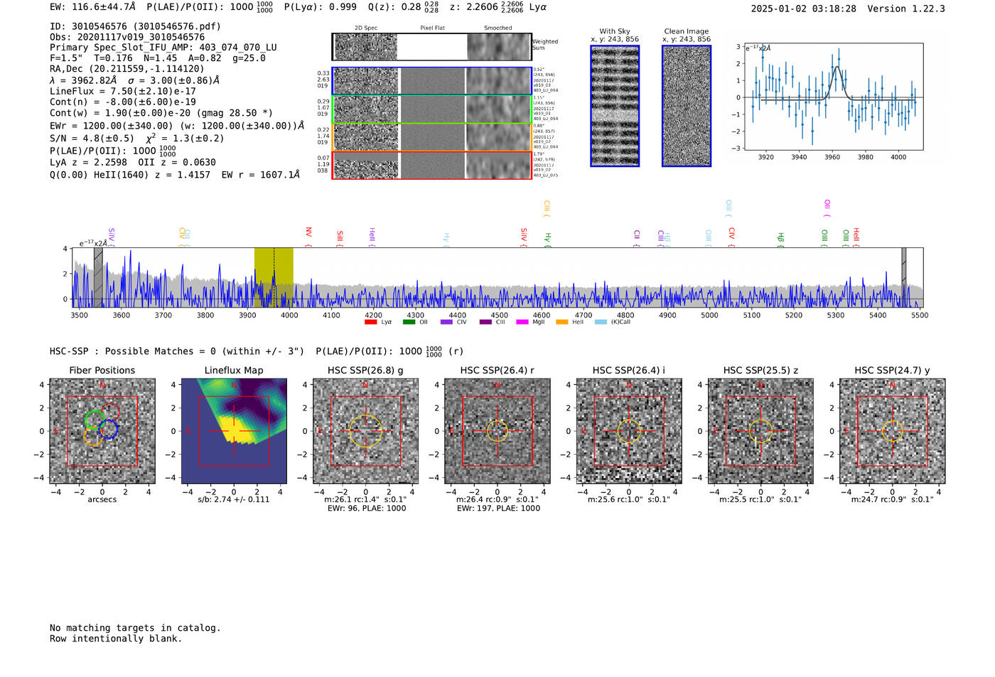The image size is (995, 677).
Task: Select the Obs: 20201117v019_3010546576 line
Action: [127, 37]
